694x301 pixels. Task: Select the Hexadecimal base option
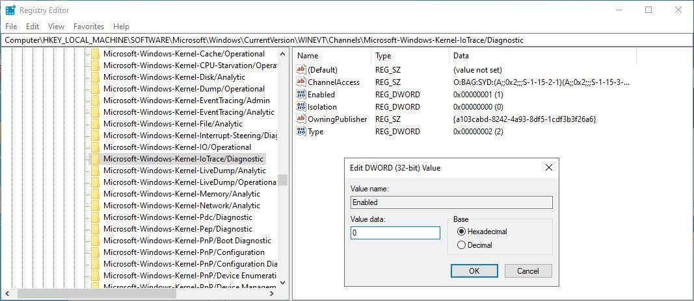462,232
